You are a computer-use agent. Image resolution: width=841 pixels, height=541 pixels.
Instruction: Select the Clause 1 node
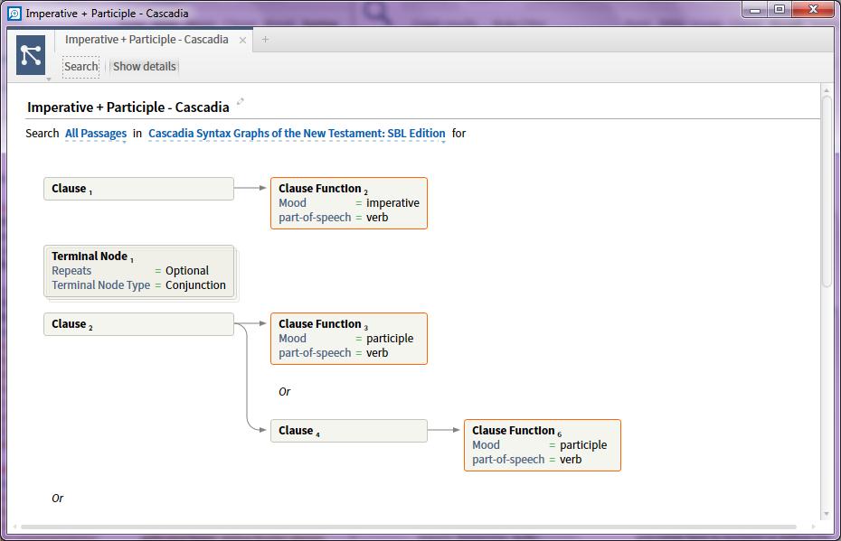click(x=138, y=189)
